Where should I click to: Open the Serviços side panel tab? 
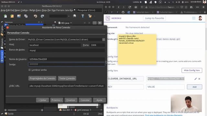(2, 57)
